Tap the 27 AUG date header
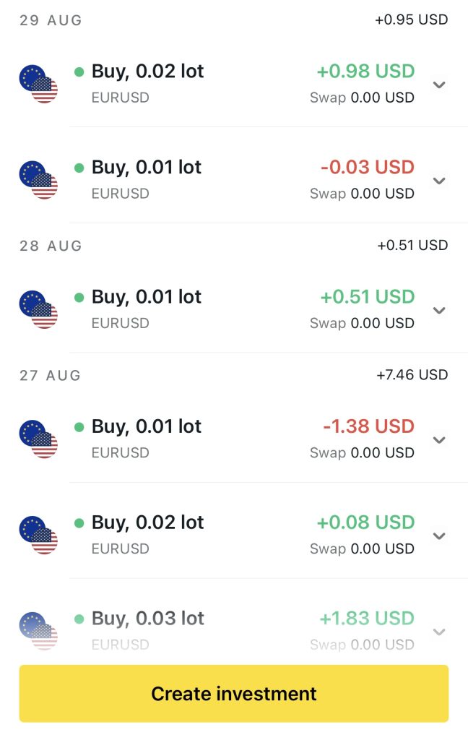This screenshot has width=468, height=740. tap(51, 375)
